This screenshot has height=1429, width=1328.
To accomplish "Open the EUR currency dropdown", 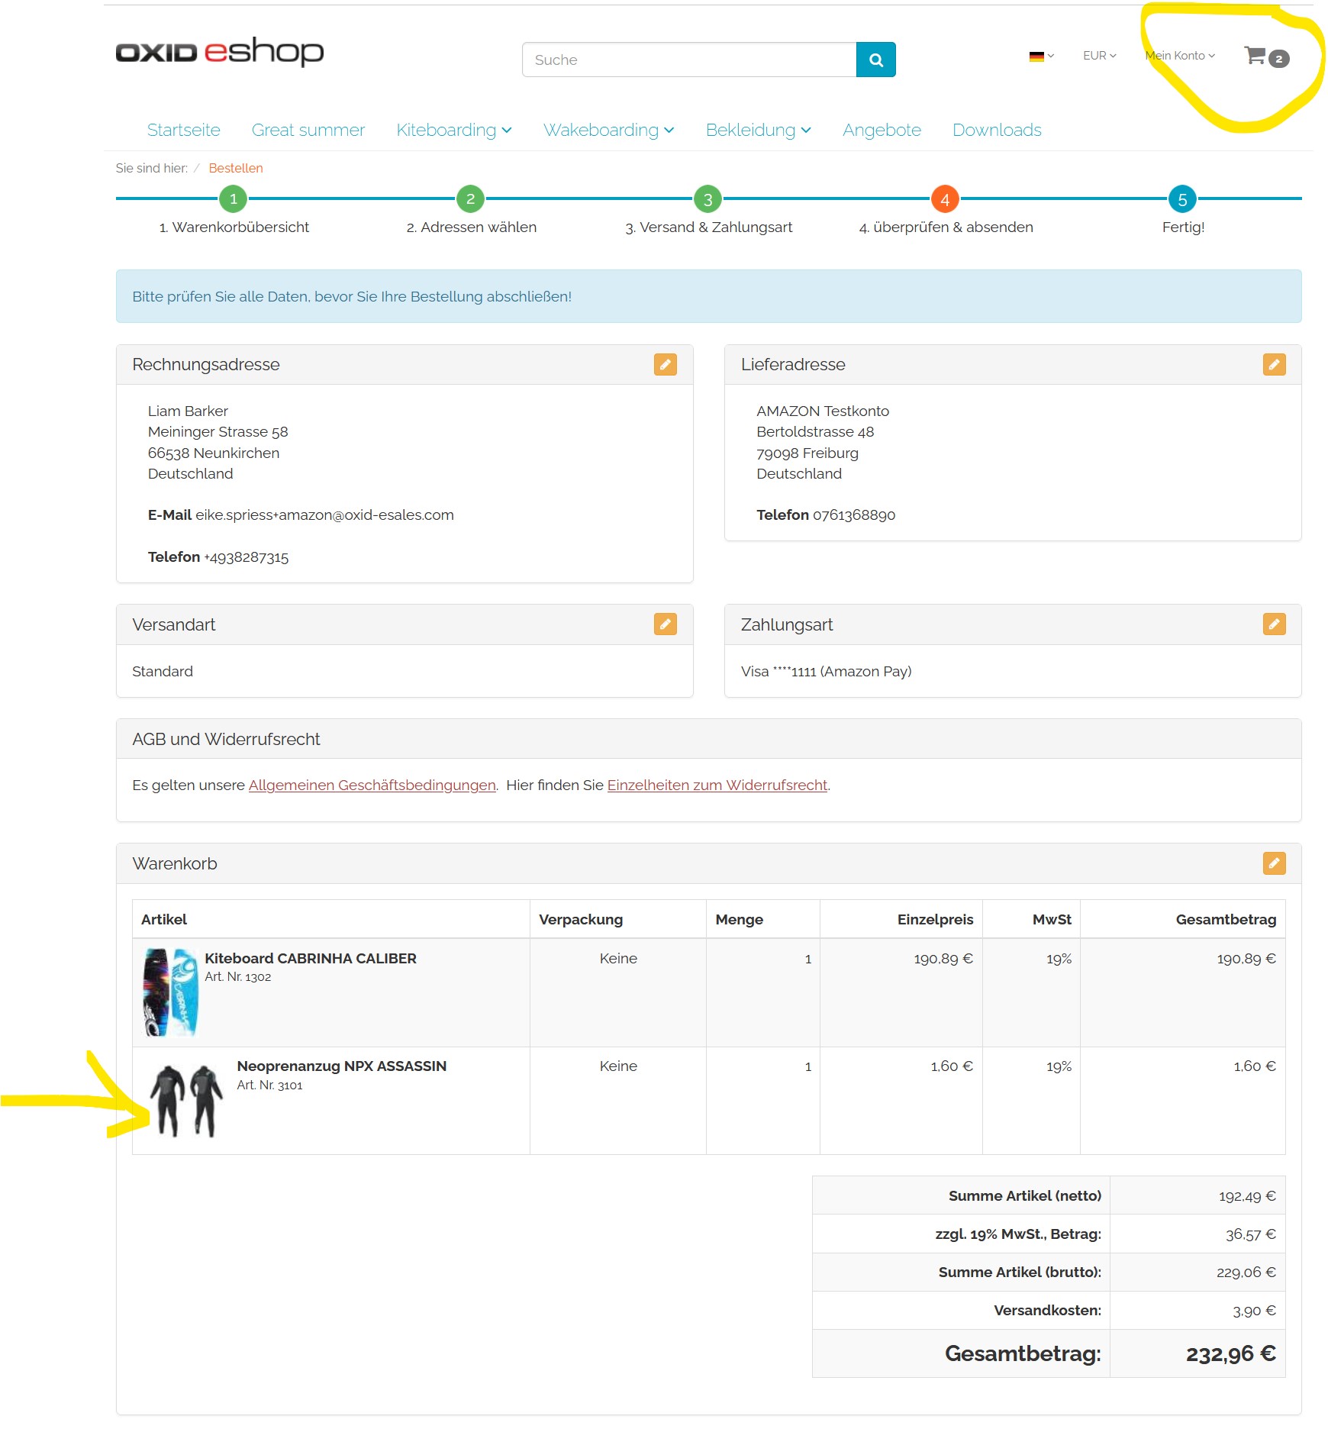I will [1099, 56].
